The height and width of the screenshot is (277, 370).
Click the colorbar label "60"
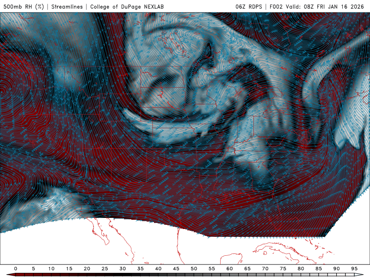coord(229,269)
